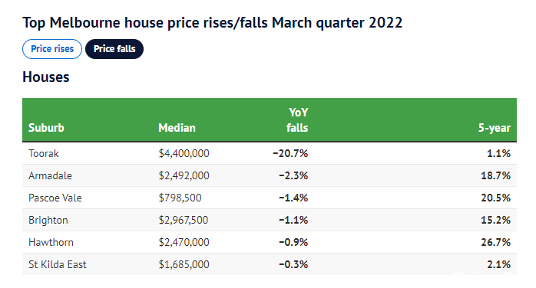Click the -20.7% YoY fall for Toorak

tap(290, 153)
